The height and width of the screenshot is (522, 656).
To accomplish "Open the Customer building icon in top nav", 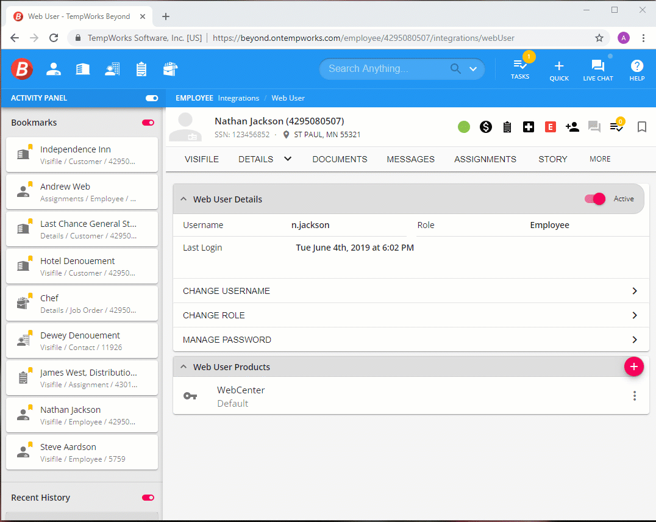I will (82, 69).
